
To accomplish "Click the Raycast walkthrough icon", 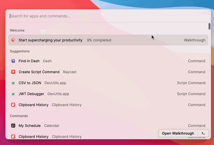I will [x=13, y=40].
